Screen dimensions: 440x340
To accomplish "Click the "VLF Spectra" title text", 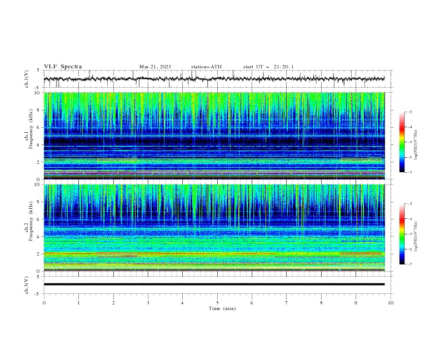I will (x=63, y=67).
